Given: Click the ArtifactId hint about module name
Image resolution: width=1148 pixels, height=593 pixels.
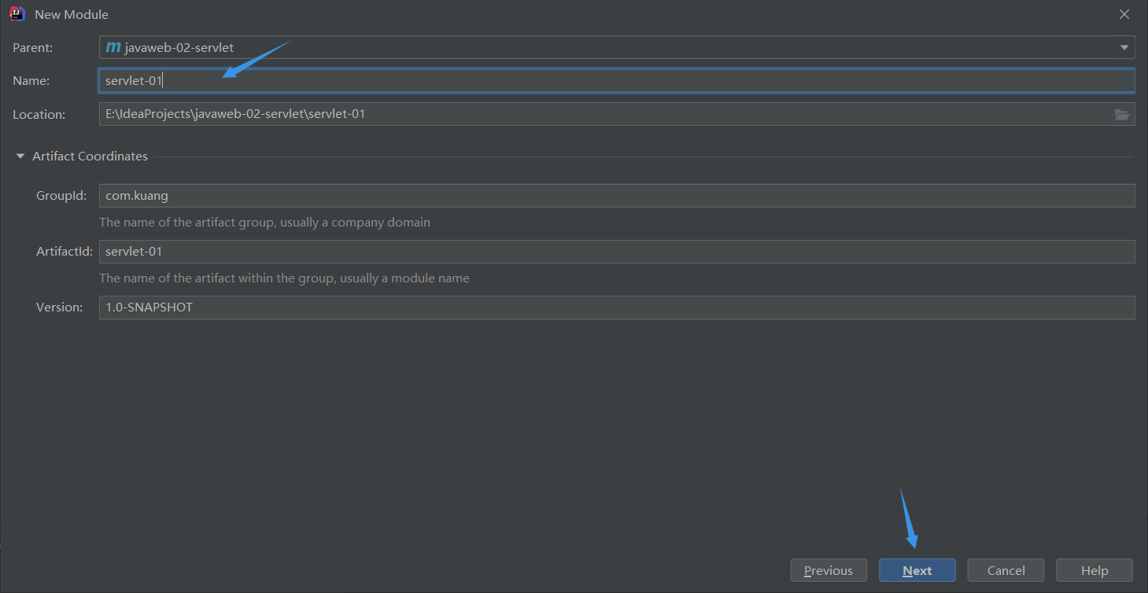Looking at the screenshot, I should point(284,278).
